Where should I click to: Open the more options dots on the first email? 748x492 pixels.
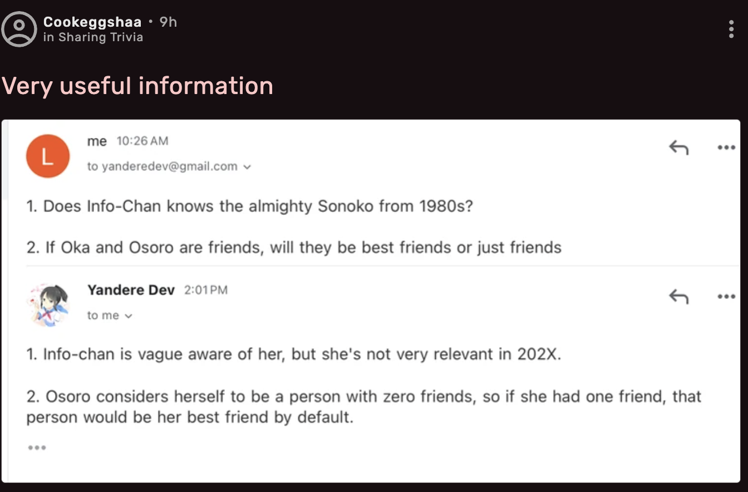pyautogui.click(x=726, y=147)
